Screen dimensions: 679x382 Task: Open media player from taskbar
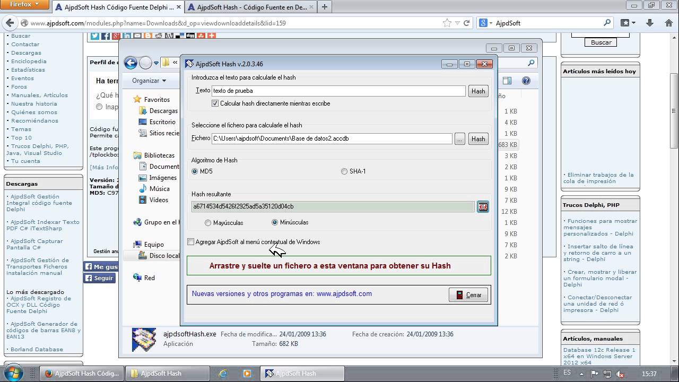click(x=247, y=374)
